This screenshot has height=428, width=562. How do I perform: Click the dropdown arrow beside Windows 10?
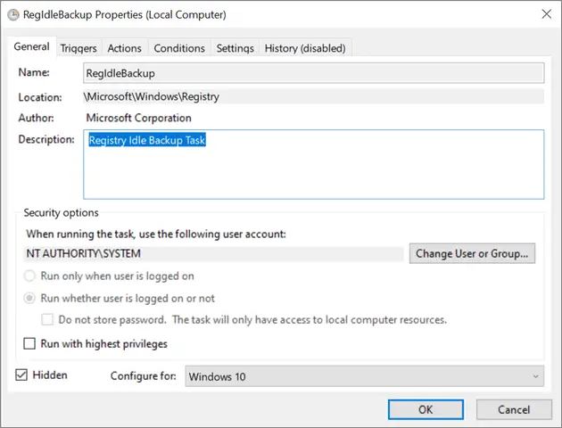535,376
